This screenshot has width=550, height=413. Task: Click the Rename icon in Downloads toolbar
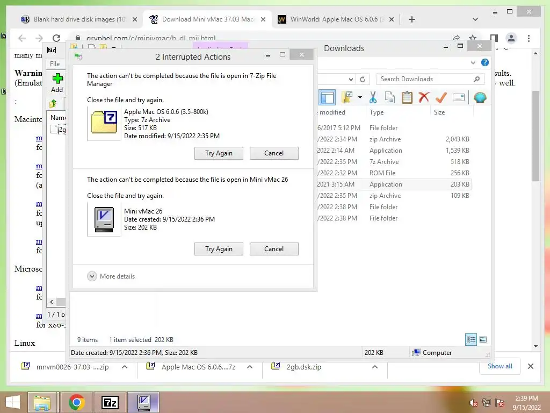(x=459, y=97)
